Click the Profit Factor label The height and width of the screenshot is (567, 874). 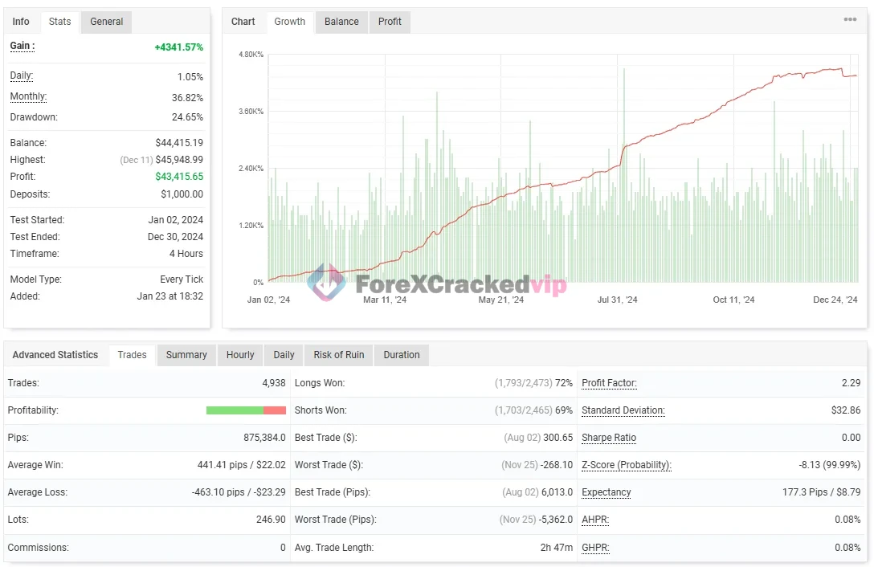click(x=609, y=383)
